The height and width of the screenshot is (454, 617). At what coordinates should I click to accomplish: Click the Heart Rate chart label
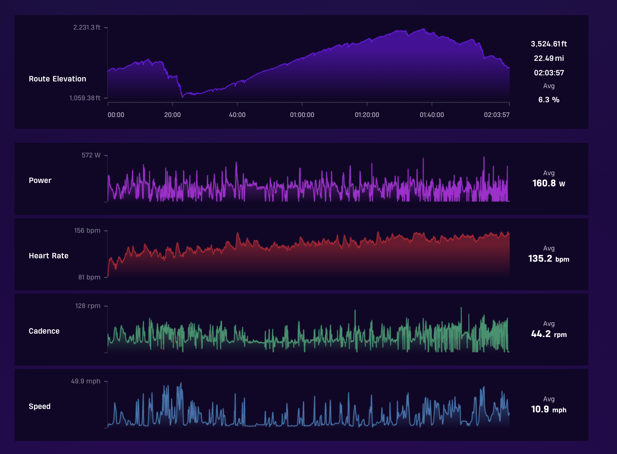[x=48, y=256]
